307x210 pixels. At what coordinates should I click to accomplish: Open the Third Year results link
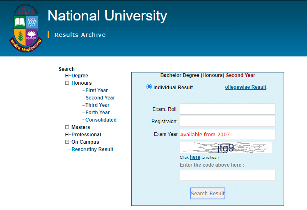pos(98,105)
